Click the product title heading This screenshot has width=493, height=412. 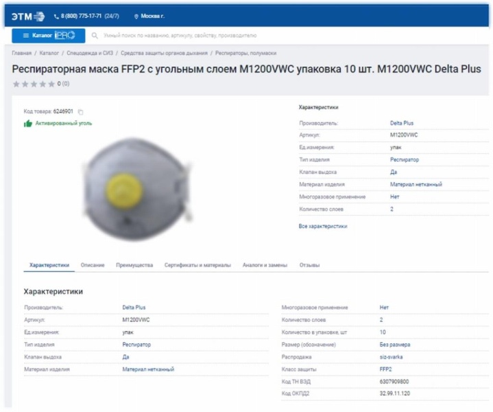[x=247, y=69]
